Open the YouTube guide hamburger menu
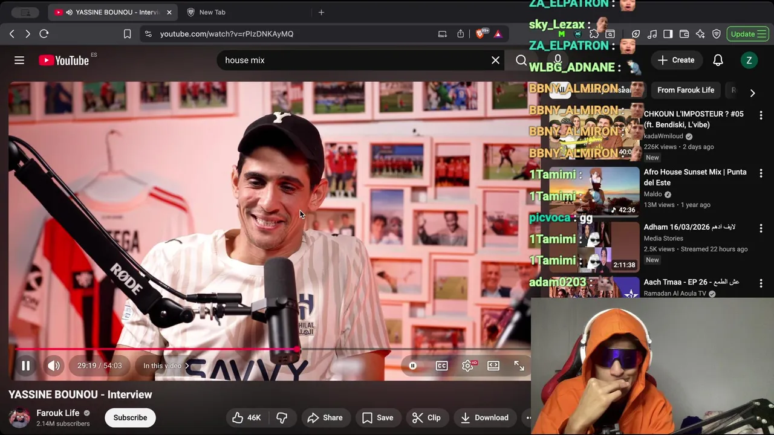The image size is (774, 435). point(19,60)
